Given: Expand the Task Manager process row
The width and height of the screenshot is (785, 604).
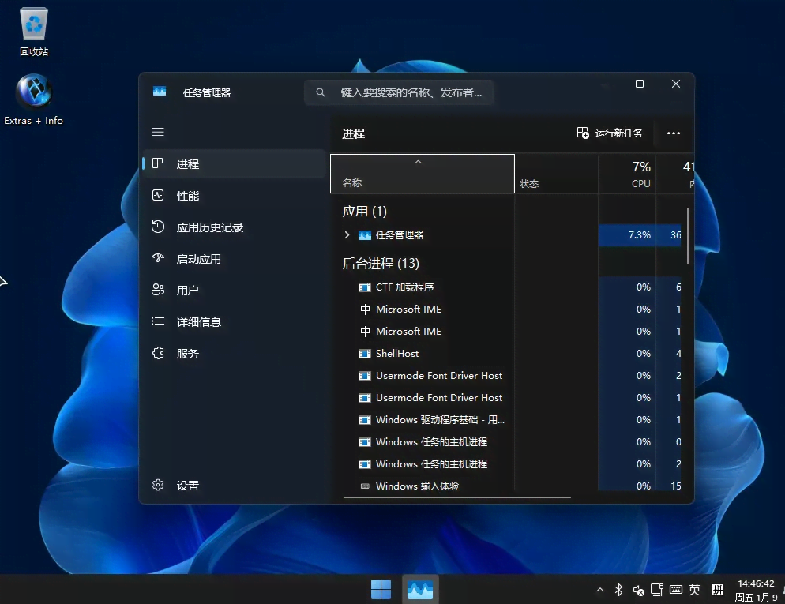Looking at the screenshot, I should (x=347, y=235).
